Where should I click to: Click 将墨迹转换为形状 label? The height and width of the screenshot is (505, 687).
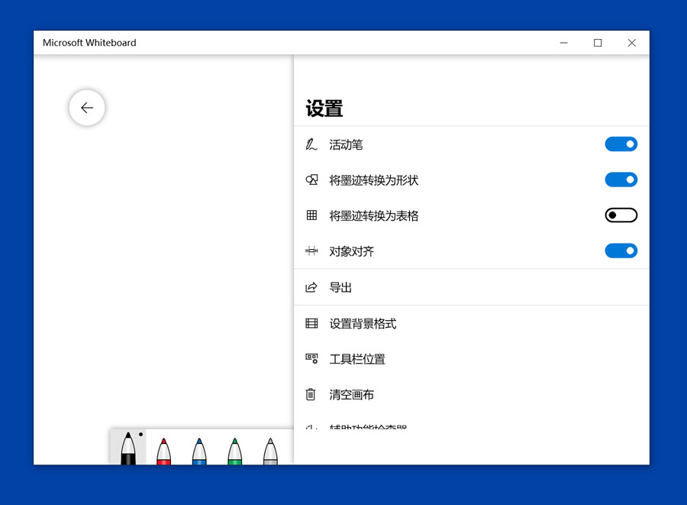point(374,180)
